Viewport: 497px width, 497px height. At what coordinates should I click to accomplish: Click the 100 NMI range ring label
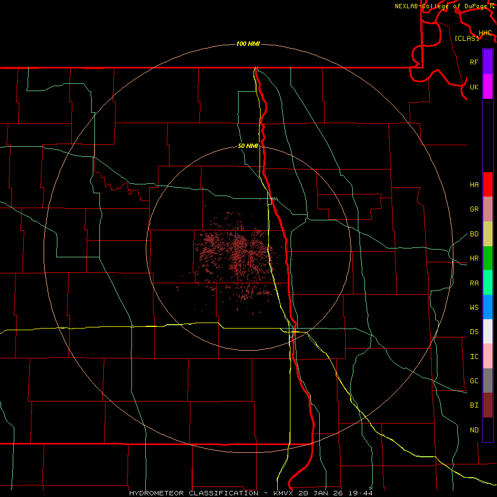(248, 44)
